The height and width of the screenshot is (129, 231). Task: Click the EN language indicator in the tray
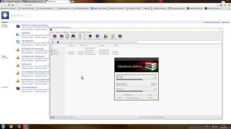pyautogui.click(x=207, y=126)
